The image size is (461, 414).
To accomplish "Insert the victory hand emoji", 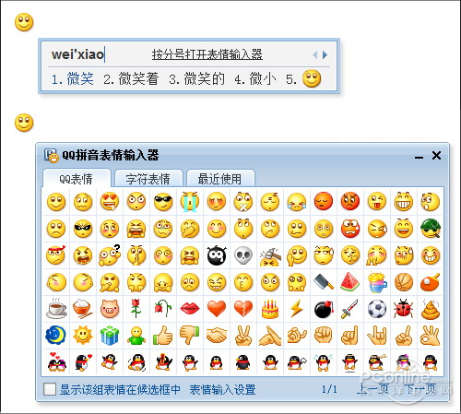I will [x=243, y=336].
